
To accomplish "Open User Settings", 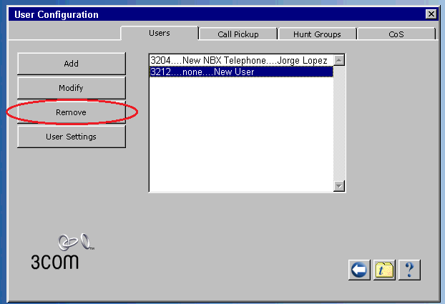I will (x=72, y=137).
